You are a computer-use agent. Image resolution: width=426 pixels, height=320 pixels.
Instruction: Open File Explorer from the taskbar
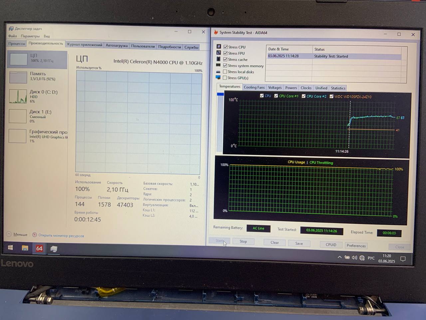pyautogui.click(x=25, y=248)
